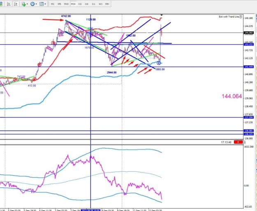
Task: Select the red circle marker above 413.00
Action: coord(35,79)
